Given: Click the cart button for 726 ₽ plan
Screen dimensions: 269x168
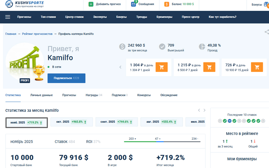Looking at the screenshot, I should pos(257,67).
